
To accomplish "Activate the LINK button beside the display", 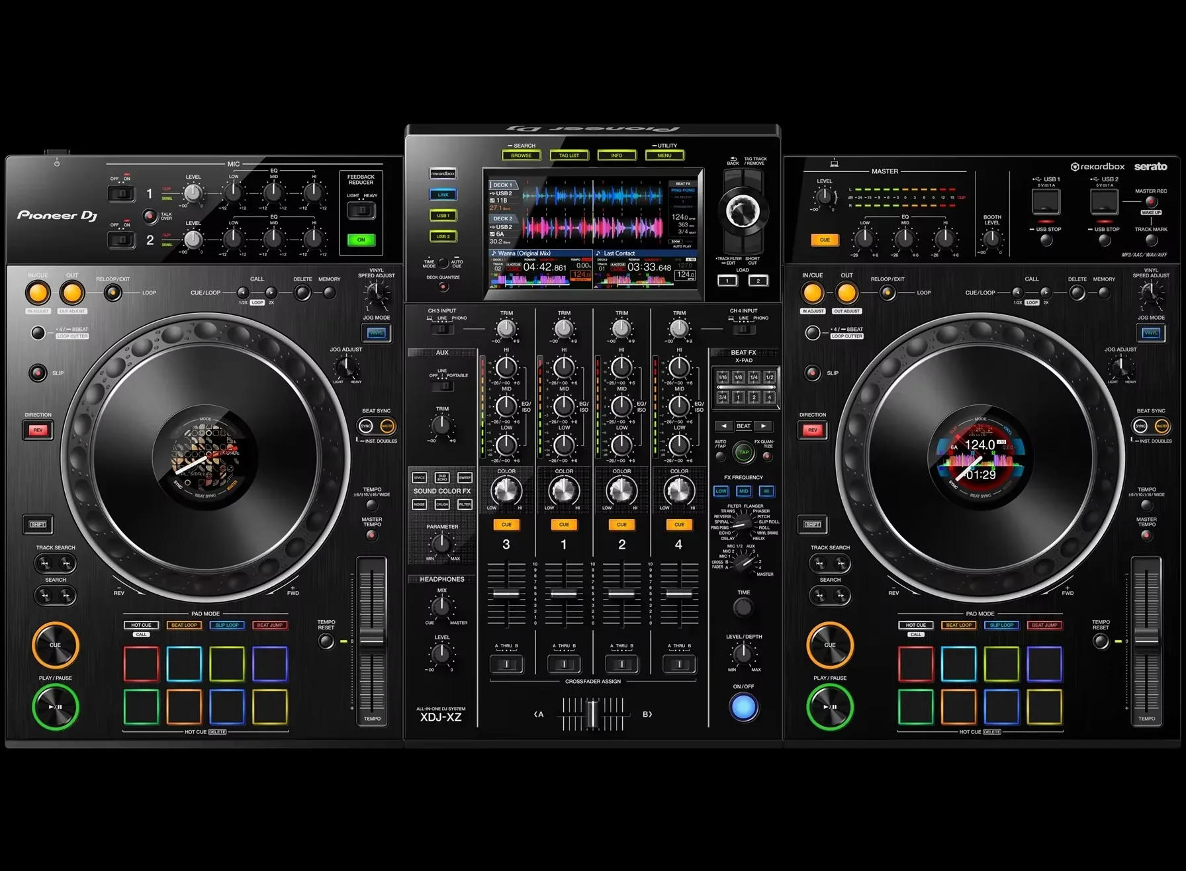I will (x=442, y=194).
